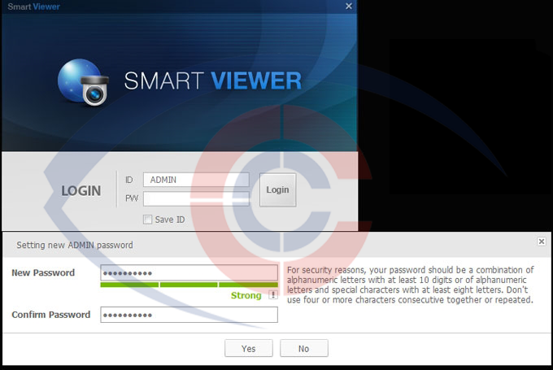The height and width of the screenshot is (370, 553).
Task: Click the 'For security reasons' password guidance text
Action: pyautogui.click(x=411, y=285)
